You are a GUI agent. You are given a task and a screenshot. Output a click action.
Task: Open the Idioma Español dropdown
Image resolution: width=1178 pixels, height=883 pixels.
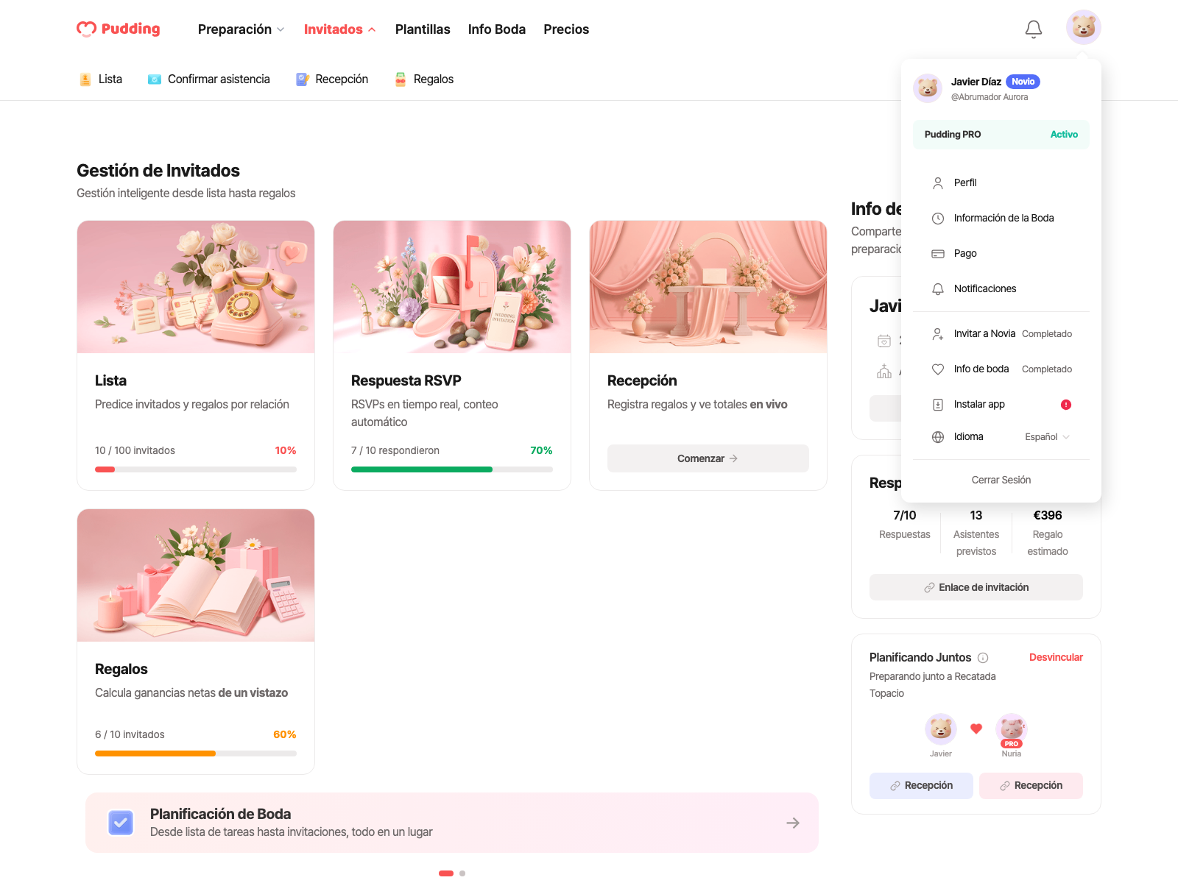point(1048,437)
